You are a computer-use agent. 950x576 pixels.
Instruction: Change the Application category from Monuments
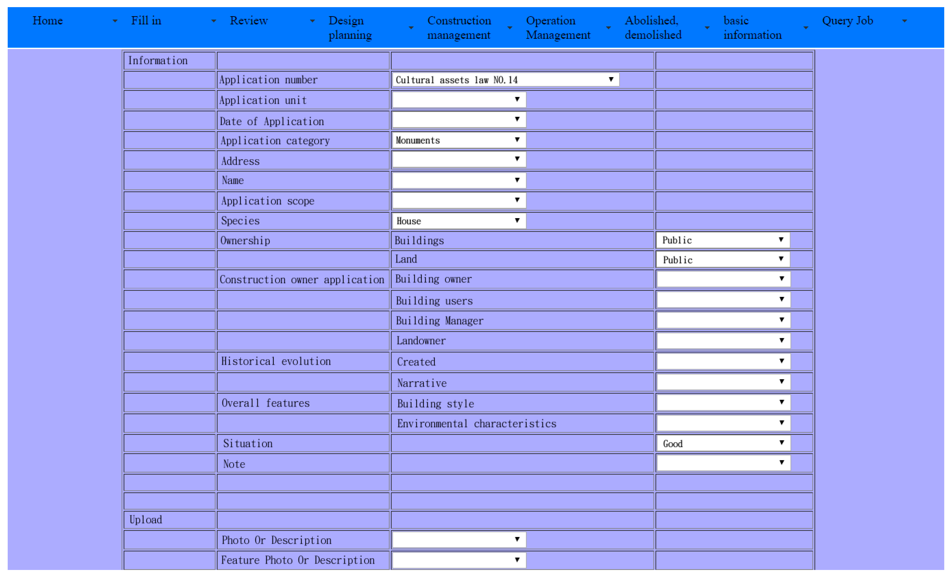459,140
